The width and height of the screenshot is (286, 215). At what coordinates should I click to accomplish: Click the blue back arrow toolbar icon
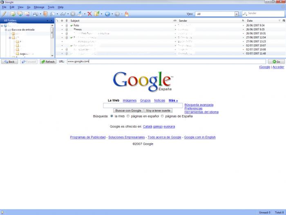[107, 14]
